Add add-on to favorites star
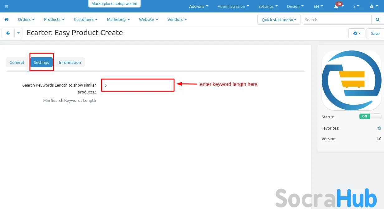This screenshot has height=209, width=384. pos(379,128)
